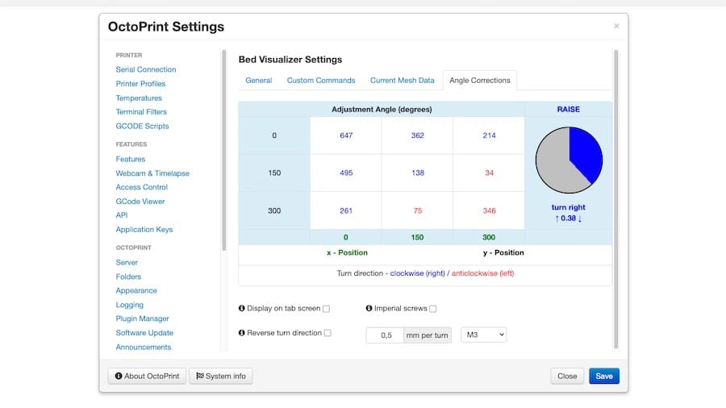Go to Plugin Manager in sidebar
This screenshot has height=408, width=726.
click(x=143, y=318)
